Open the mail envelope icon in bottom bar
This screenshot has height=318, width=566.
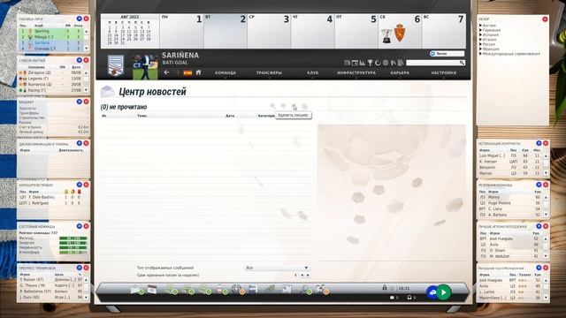click(x=136, y=289)
